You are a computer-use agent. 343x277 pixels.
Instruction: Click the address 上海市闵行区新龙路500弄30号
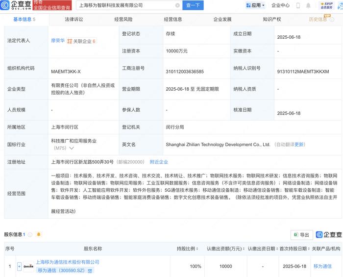tap(82, 162)
